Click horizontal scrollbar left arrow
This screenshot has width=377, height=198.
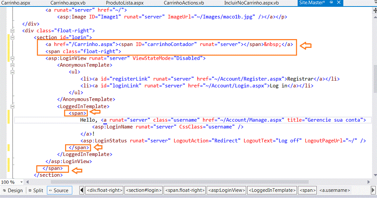click(x=27, y=182)
